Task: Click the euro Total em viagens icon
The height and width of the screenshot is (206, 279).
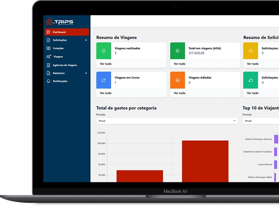Action: (177, 51)
